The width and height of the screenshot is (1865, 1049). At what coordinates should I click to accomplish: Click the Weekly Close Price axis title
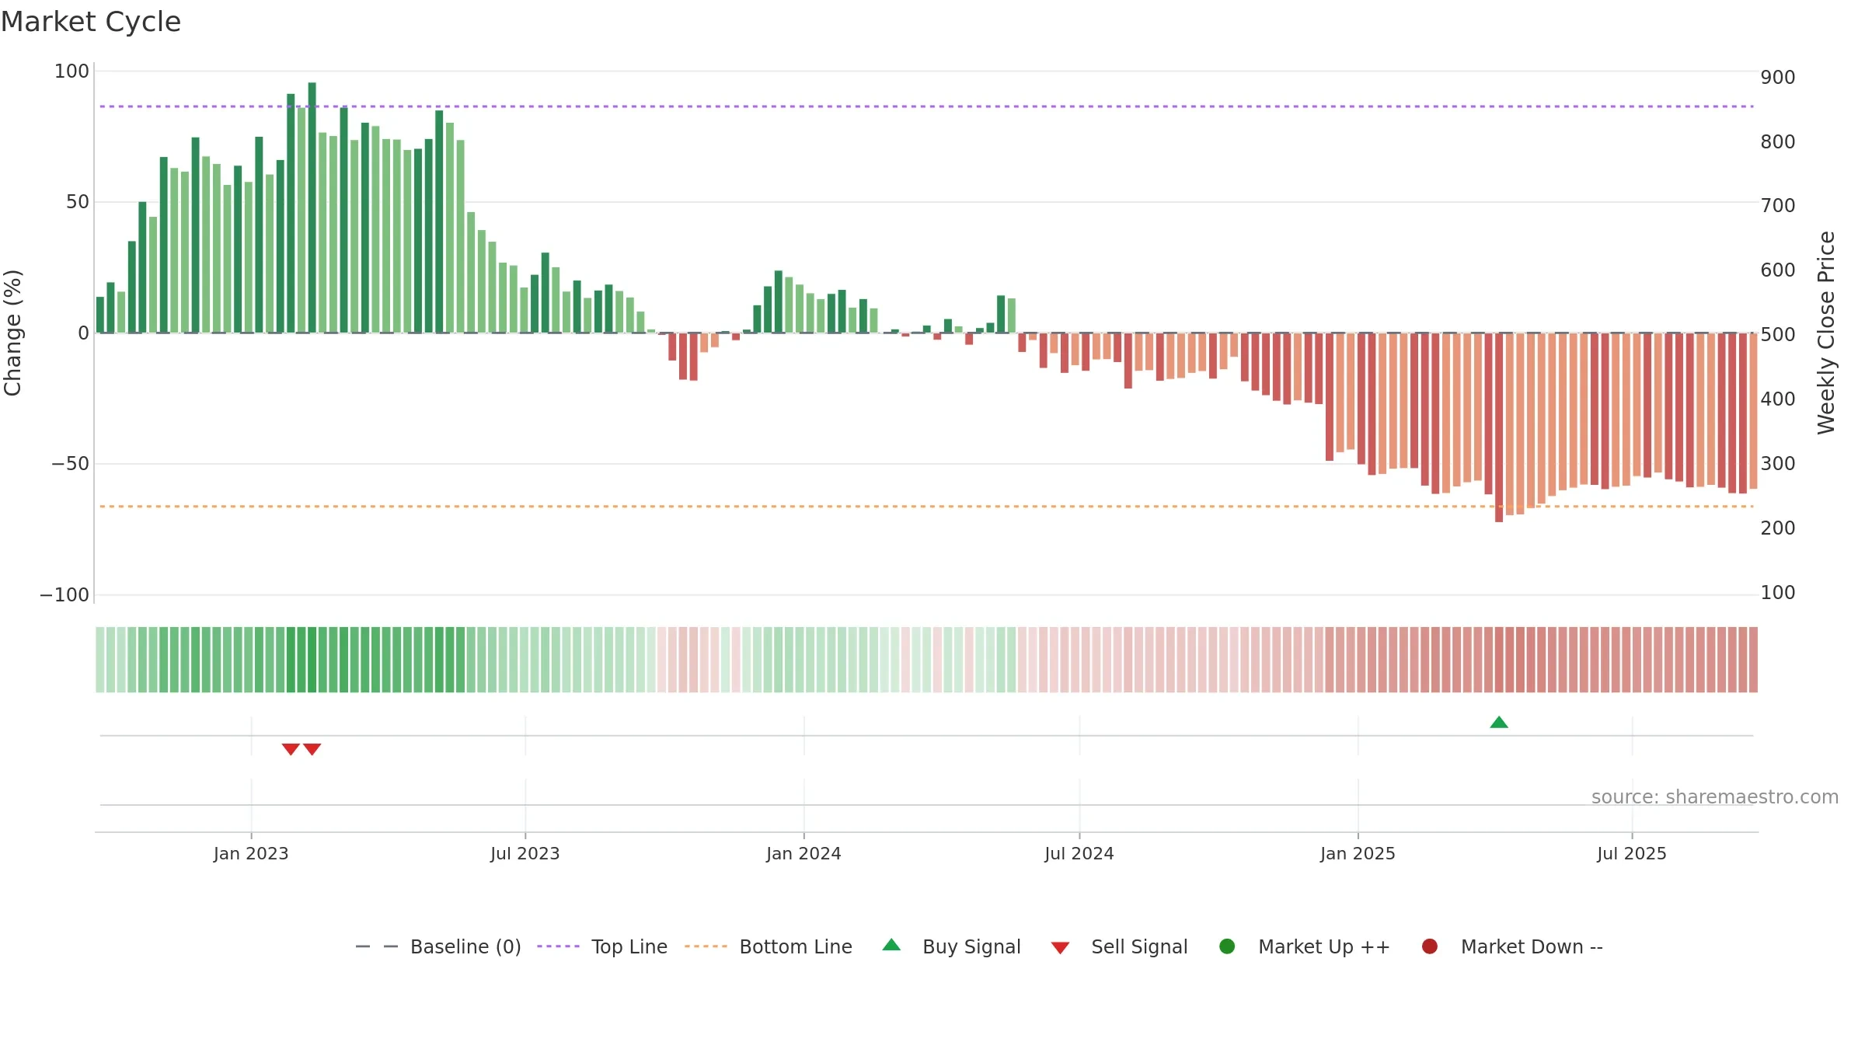[1826, 333]
